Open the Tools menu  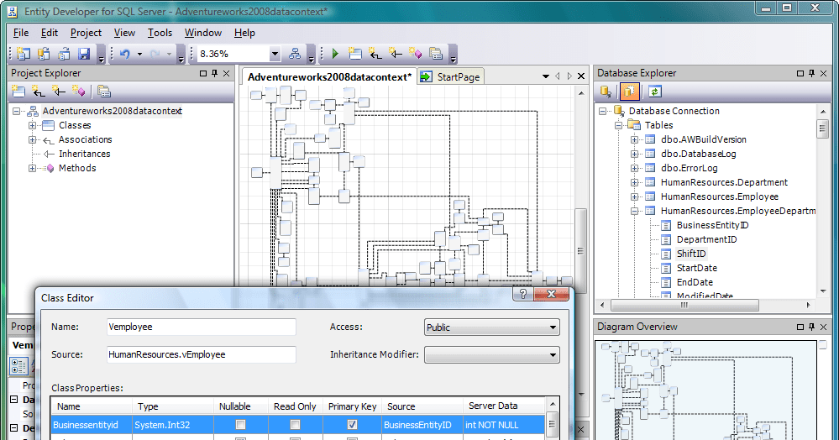tap(160, 33)
